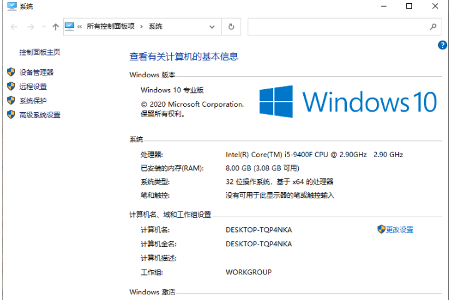457x300 pixels.
Task: Click shield icon beside 远程设置
Action: tap(11, 86)
